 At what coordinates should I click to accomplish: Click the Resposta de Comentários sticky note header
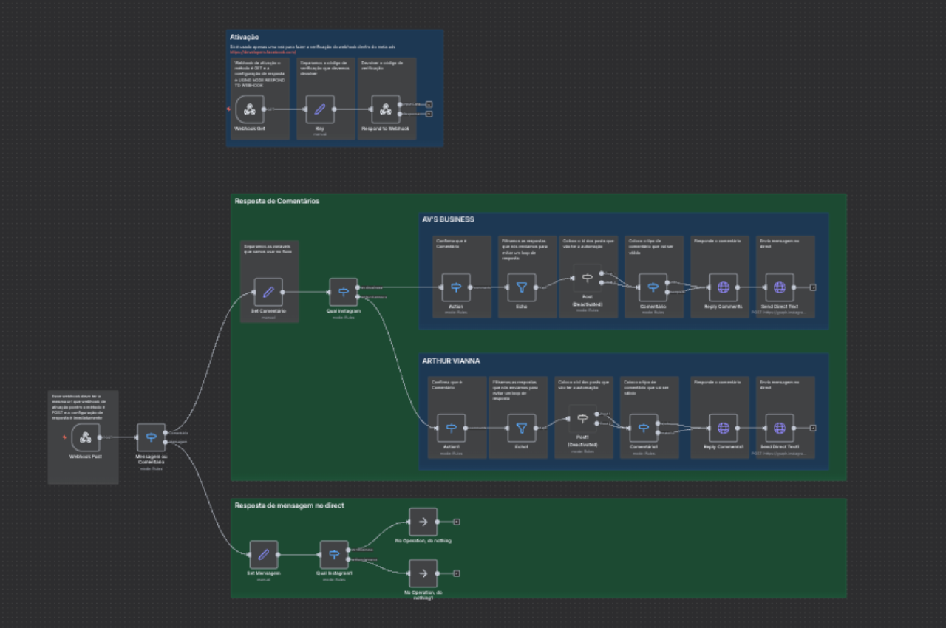(277, 201)
